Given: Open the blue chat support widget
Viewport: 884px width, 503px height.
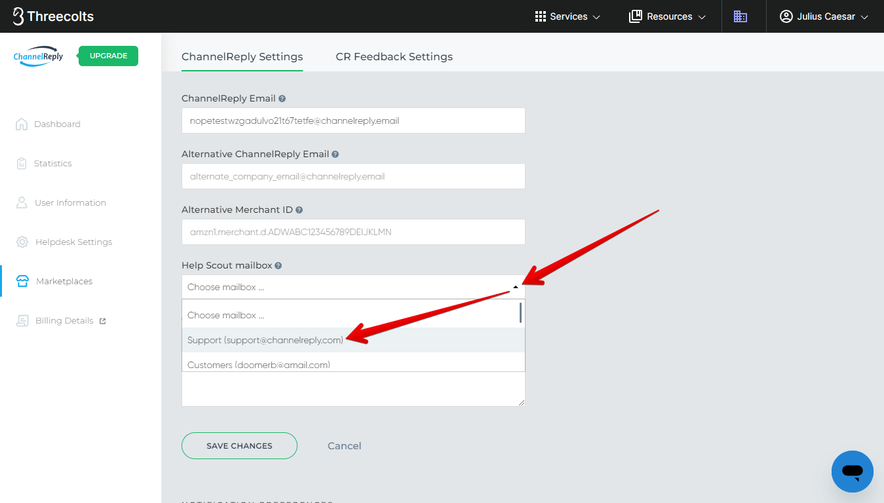Looking at the screenshot, I should (x=852, y=471).
